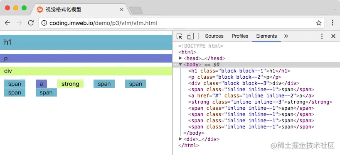Click the h1 block on page
The image size is (340, 155).
coord(86,42)
